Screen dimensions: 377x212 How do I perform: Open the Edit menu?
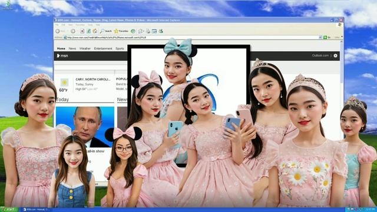coord(63,25)
